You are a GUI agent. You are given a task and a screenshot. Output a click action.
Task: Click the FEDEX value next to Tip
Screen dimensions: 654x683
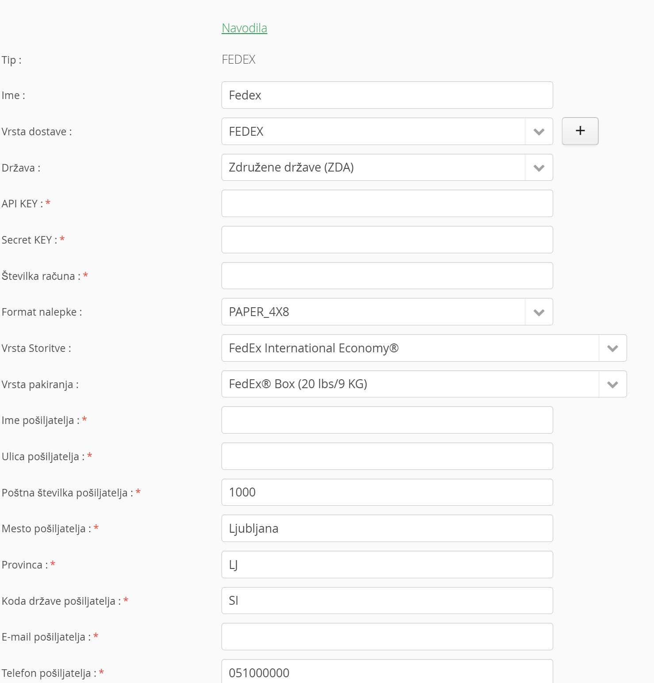239,60
